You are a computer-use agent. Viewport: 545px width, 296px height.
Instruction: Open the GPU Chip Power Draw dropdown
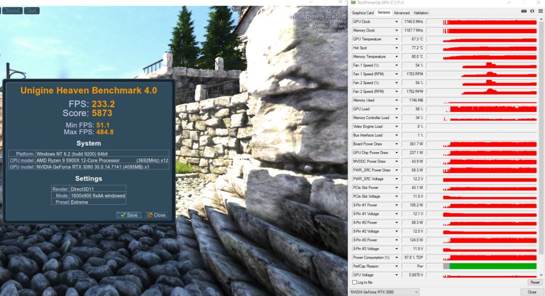[x=396, y=153]
